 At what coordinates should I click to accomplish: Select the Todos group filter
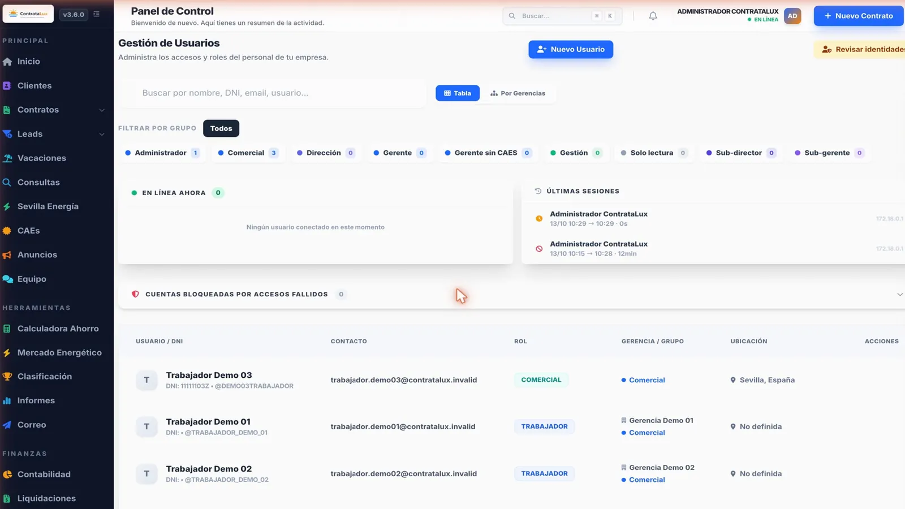point(221,128)
